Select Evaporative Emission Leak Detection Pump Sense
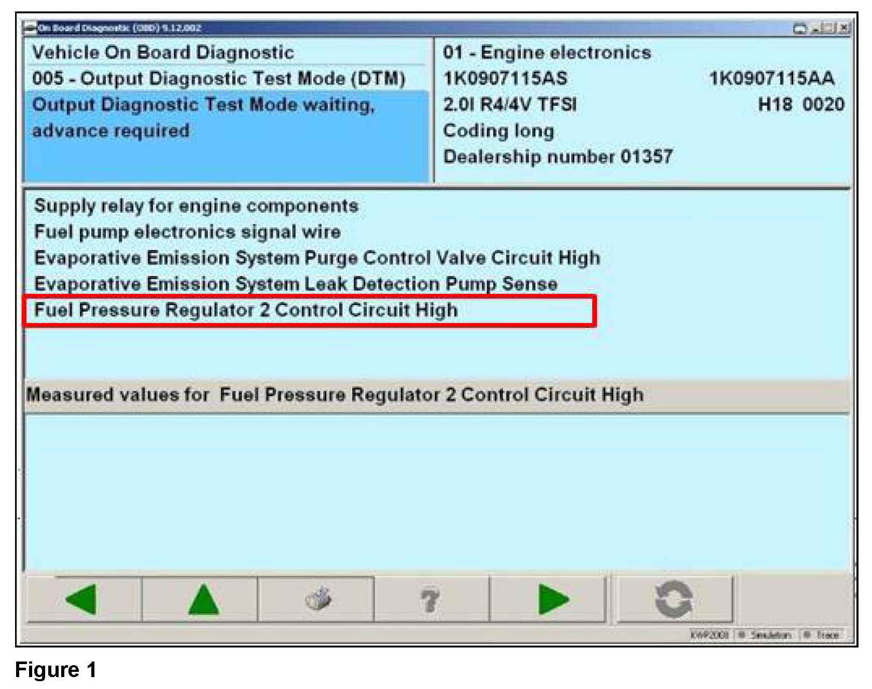This screenshot has height=689, width=872. 296,284
